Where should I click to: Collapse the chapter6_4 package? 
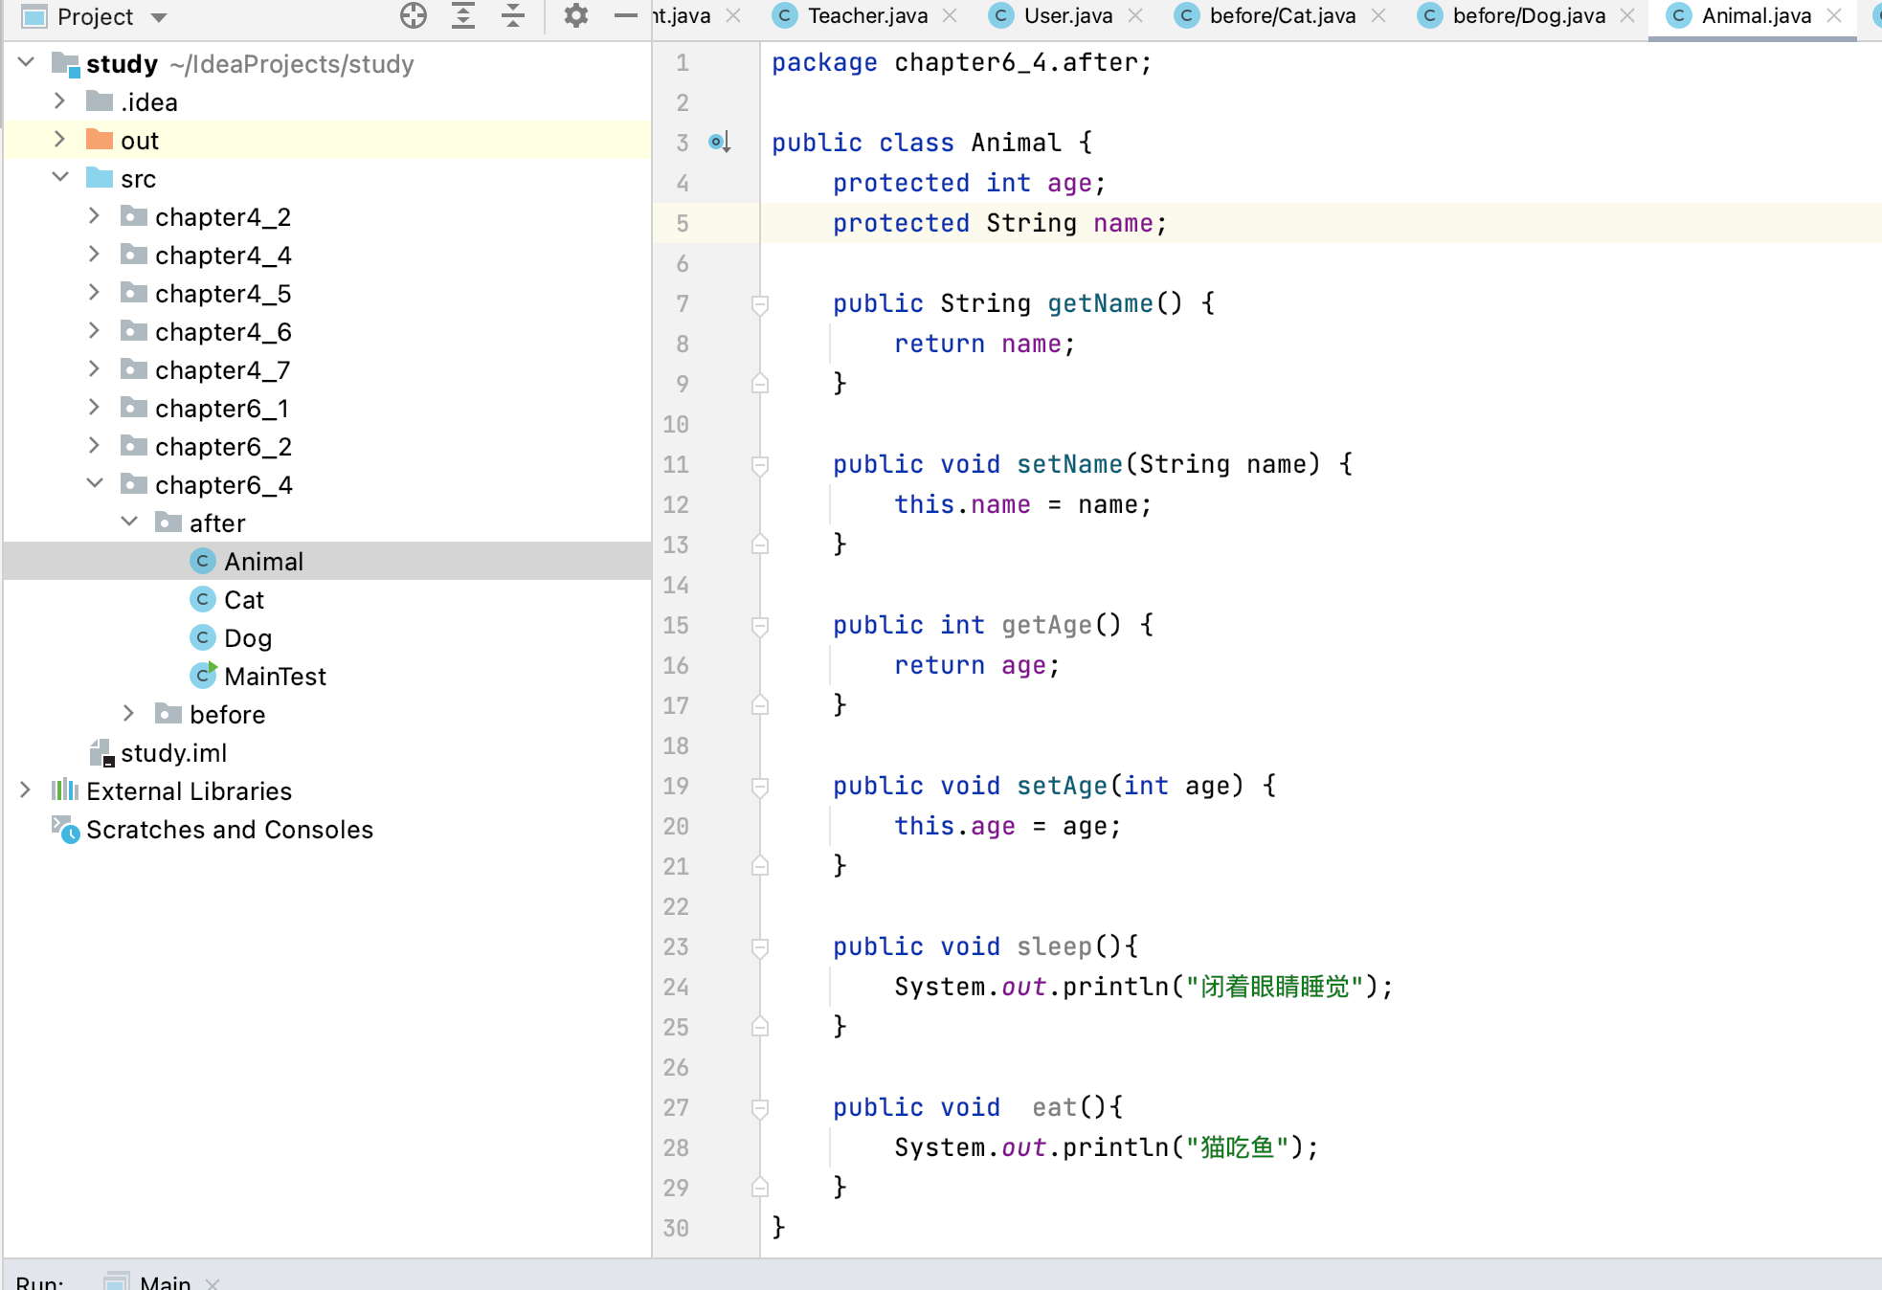point(94,484)
